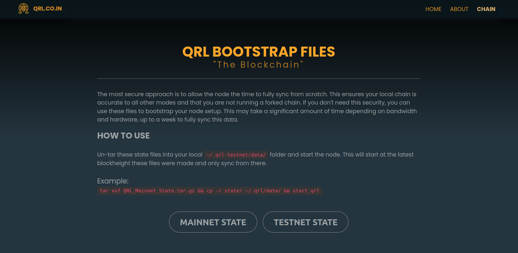Click the Example: label
This screenshot has height=253, width=518.
[113, 181]
